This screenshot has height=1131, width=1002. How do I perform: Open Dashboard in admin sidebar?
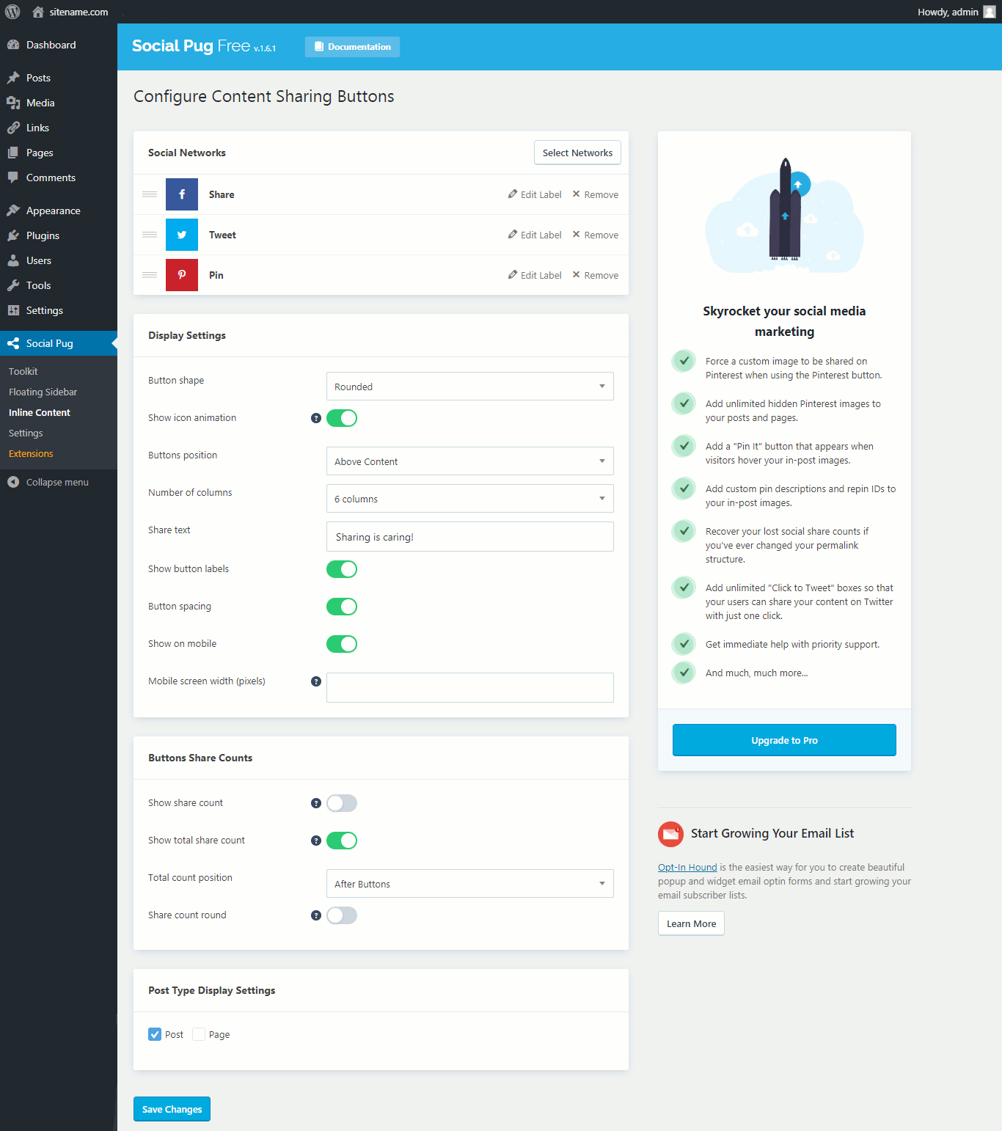pyautogui.click(x=59, y=45)
